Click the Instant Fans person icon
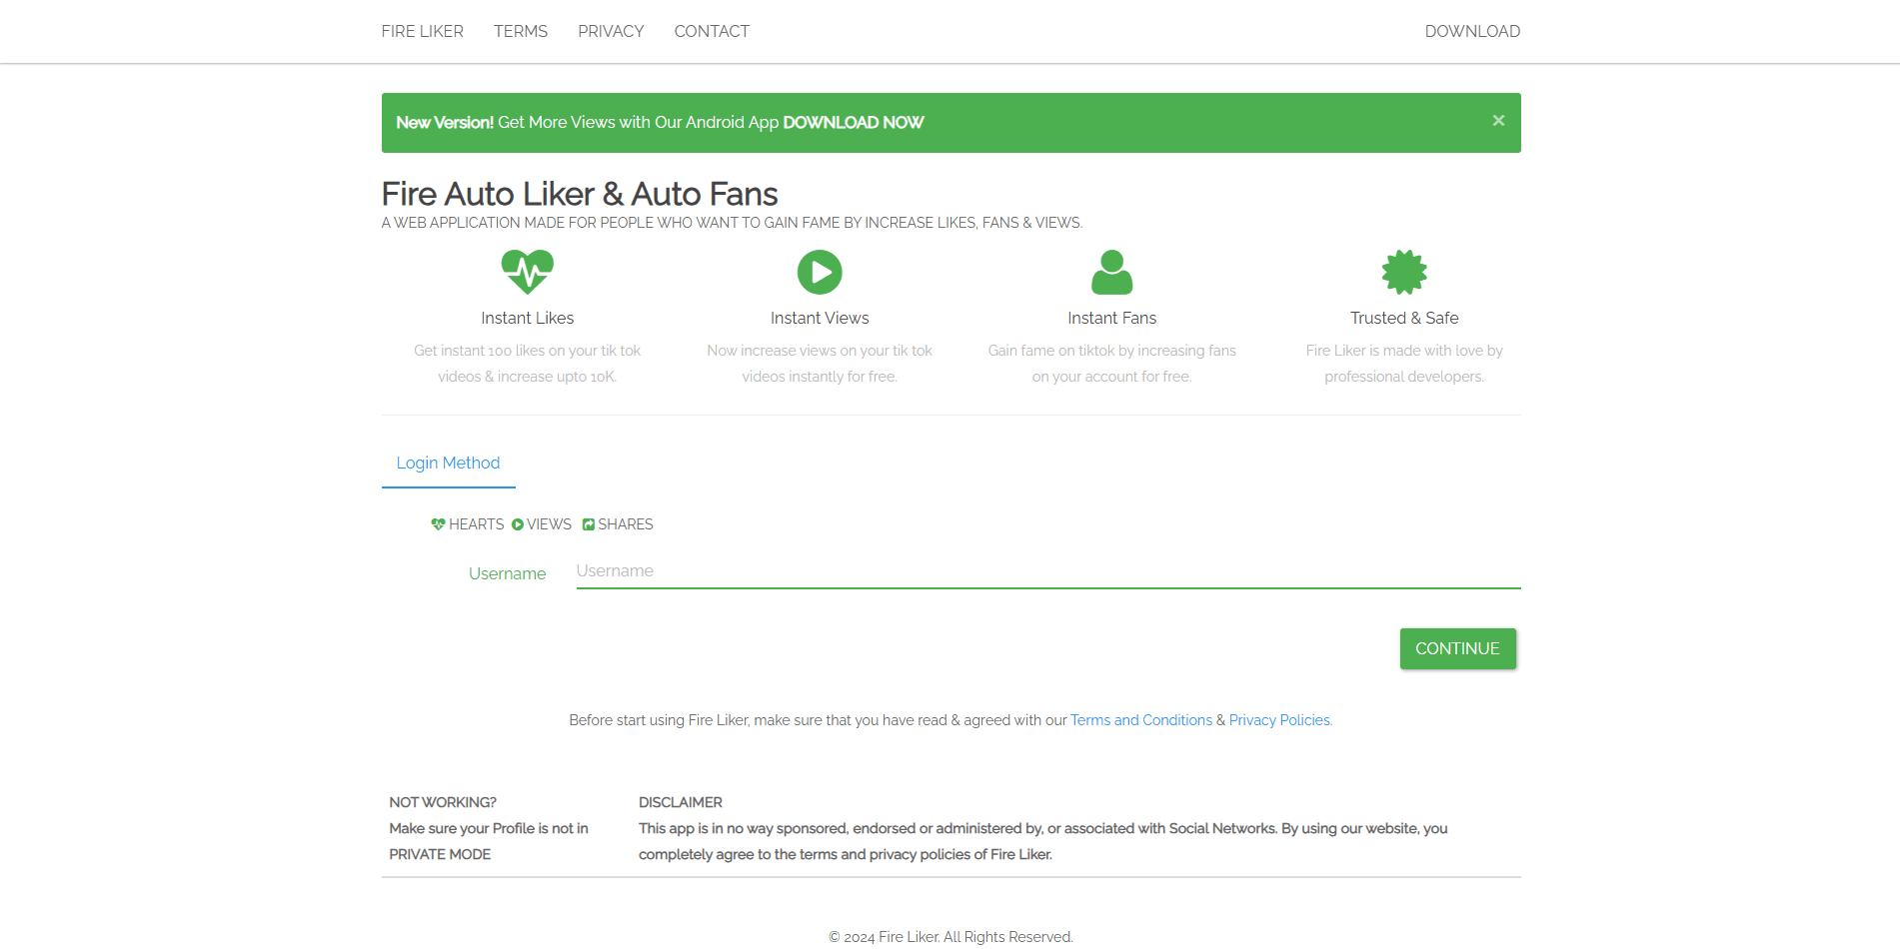Viewport: 1900px width, 949px height. point(1111,272)
